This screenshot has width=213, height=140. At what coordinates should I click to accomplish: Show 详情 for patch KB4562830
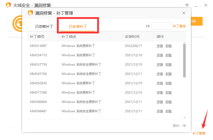[x=159, y=83]
